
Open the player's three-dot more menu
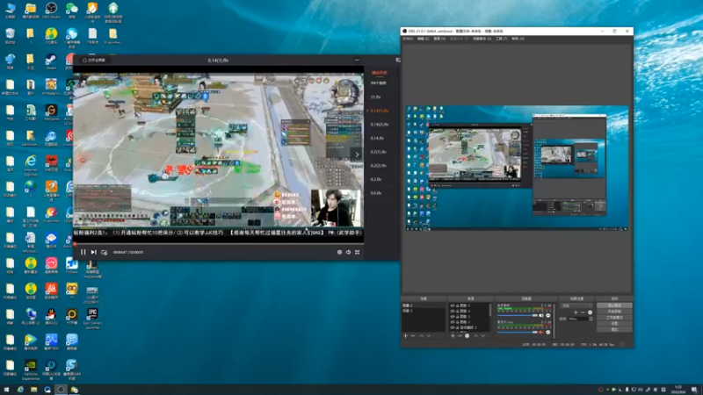(x=357, y=60)
